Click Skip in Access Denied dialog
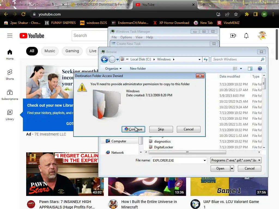 coord(161,129)
